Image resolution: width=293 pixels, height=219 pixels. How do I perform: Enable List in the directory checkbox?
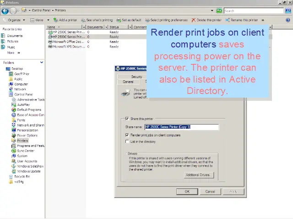click(x=127, y=141)
